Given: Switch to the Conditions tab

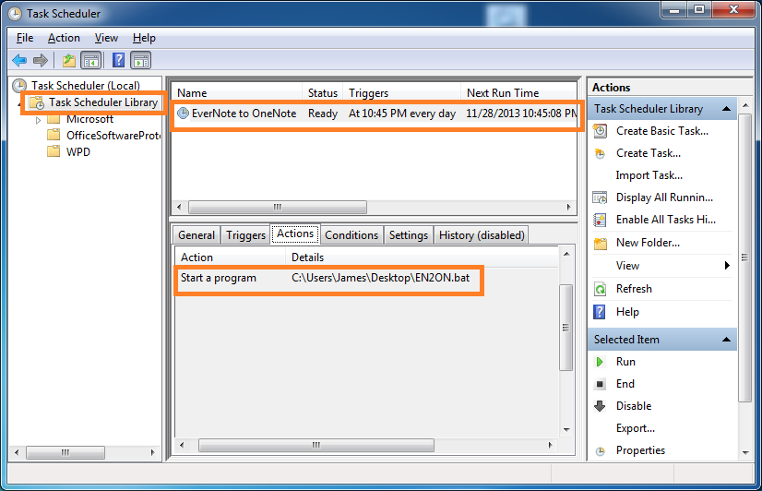Looking at the screenshot, I should tap(351, 235).
